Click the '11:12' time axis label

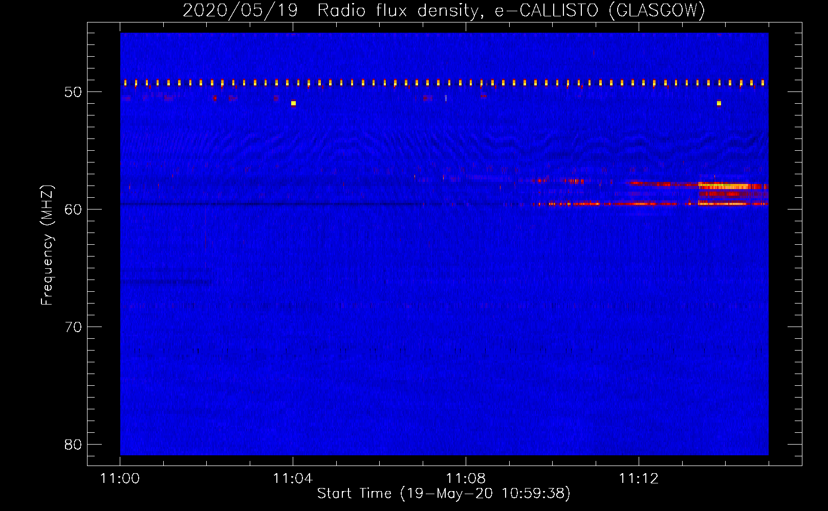coord(639,479)
